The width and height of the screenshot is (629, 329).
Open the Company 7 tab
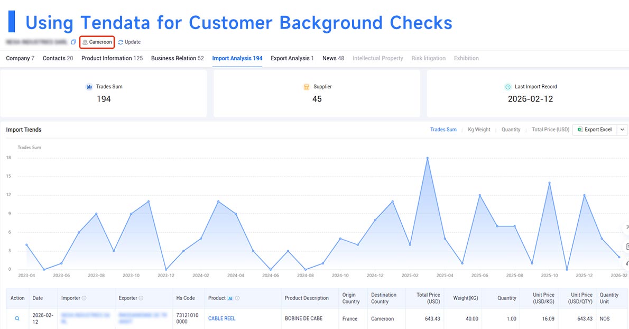pyautogui.click(x=20, y=58)
